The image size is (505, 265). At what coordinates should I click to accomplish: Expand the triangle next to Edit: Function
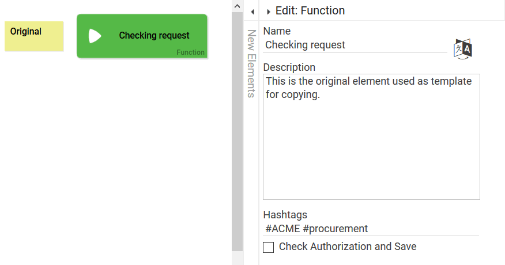[269, 12]
